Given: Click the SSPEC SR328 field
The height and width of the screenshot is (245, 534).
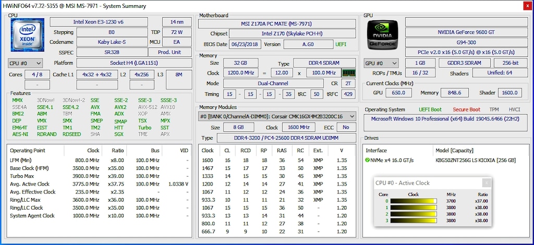Looking at the screenshot, I should click(112, 52).
